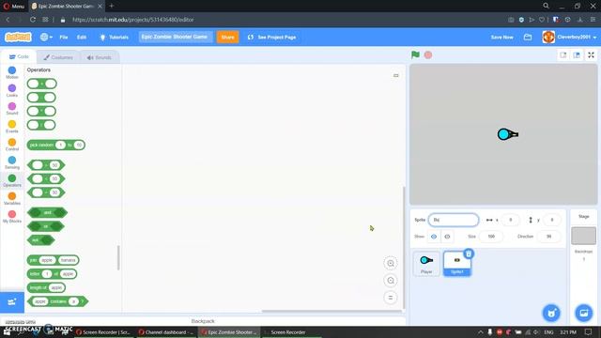Select the Player sprite thumbnail
Viewport: 601px width, 338px height.
426,264
